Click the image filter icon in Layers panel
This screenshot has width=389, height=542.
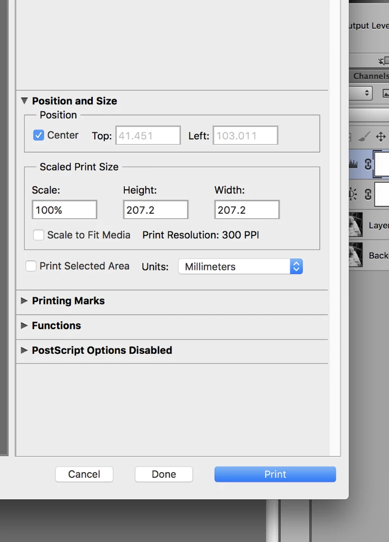coord(386,93)
